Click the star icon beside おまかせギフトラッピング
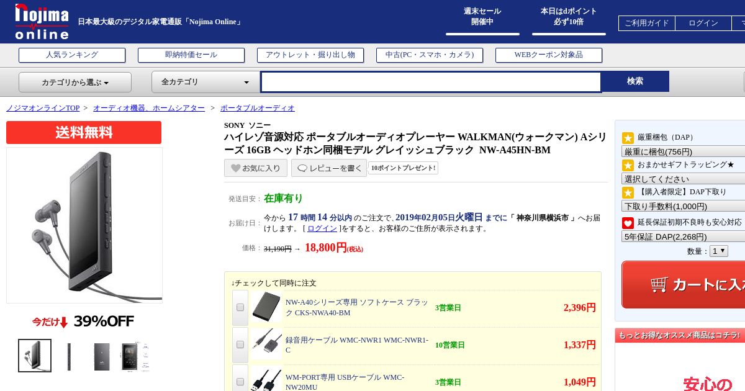The width and height of the screenshot is (745, 391). click(x=628, y=165)
